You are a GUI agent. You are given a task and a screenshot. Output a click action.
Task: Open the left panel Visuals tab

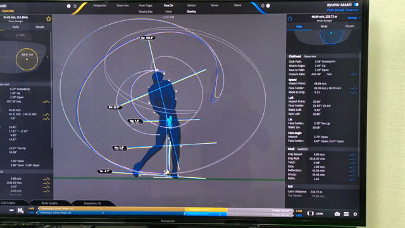[x=40, y=27]
